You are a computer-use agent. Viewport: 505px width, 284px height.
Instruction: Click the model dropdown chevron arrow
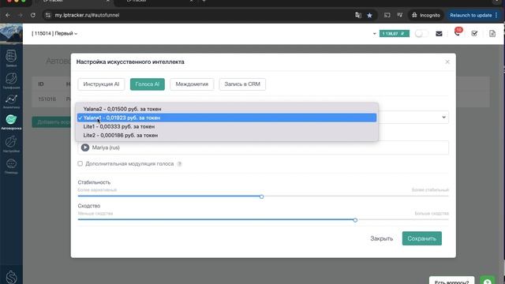[443, 118]
